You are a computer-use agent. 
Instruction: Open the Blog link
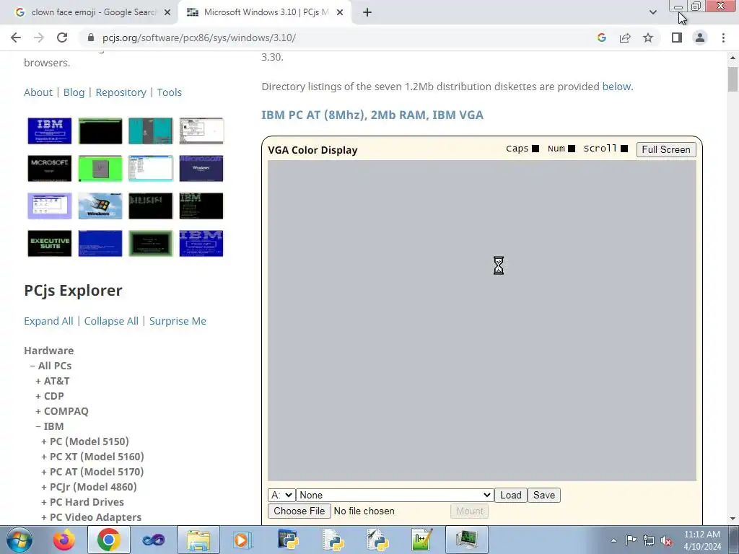(x=74, y=92)
